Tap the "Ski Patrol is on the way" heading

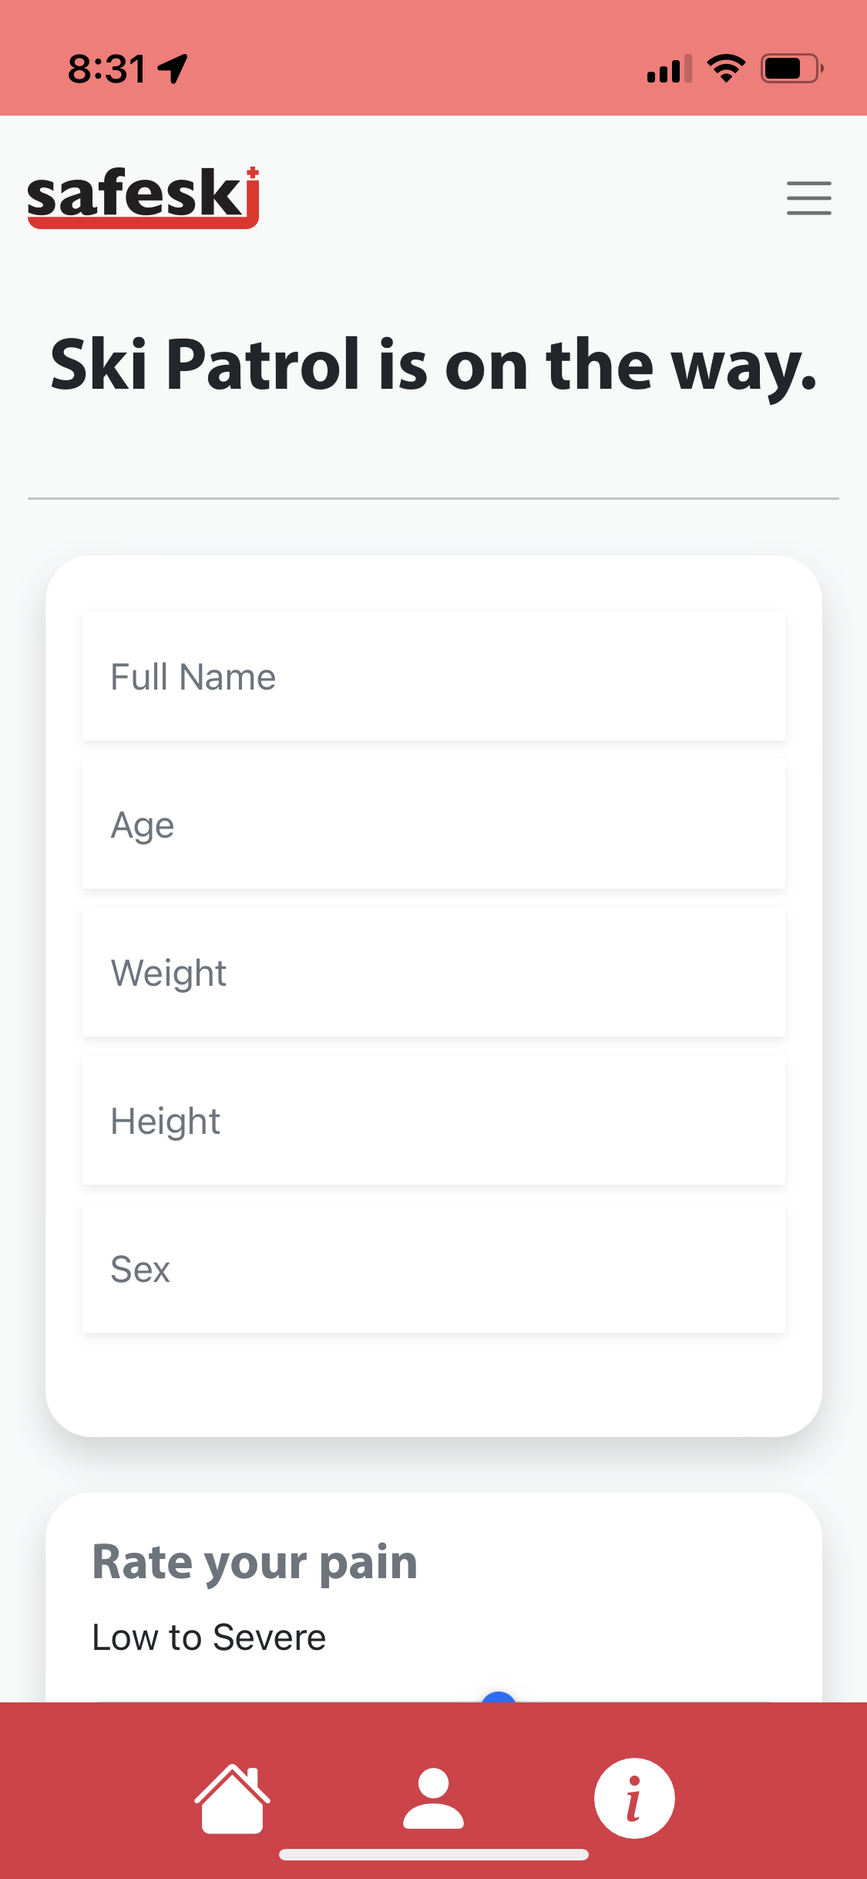[x=433, y=365]
